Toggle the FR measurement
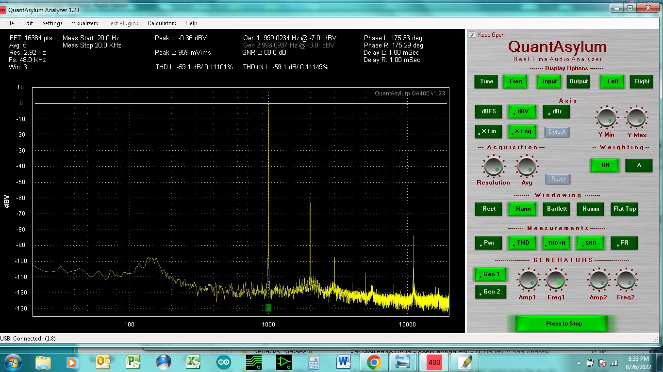This screenshot has height=372, width=663. 624,243
